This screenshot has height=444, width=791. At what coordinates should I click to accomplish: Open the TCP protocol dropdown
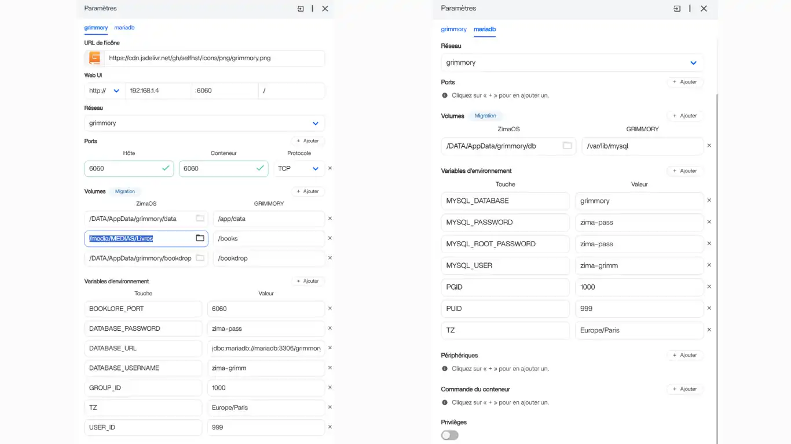click(299, 168)
